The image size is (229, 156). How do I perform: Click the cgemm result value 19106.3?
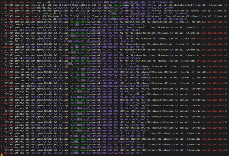coord(144,108)
